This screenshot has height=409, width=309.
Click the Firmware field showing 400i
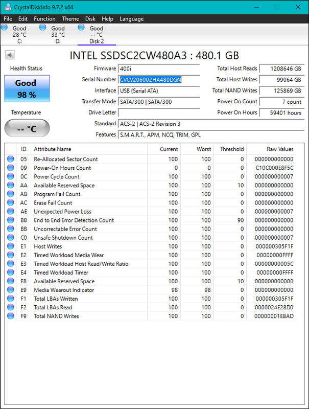tap(159, 69)
